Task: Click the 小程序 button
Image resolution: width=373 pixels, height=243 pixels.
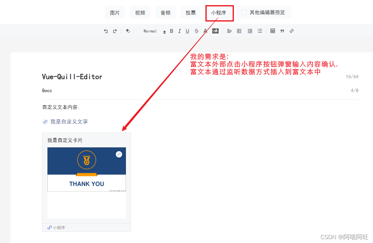Action: (219, 13)
